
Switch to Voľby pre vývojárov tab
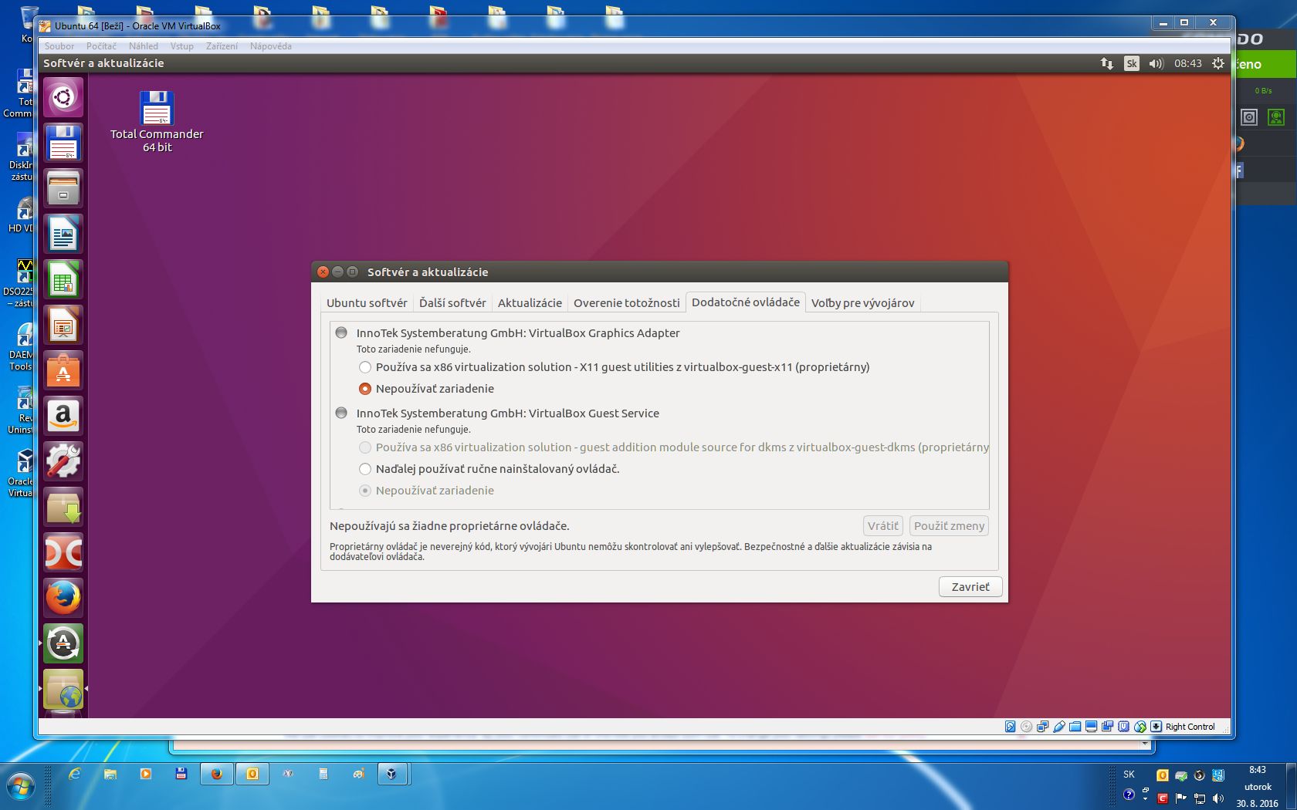coord(862,303)
